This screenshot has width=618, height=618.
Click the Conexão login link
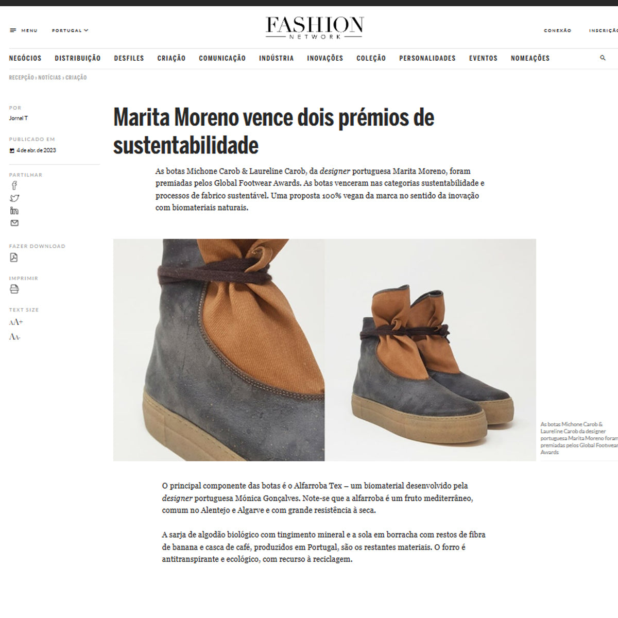pos(558,30)
